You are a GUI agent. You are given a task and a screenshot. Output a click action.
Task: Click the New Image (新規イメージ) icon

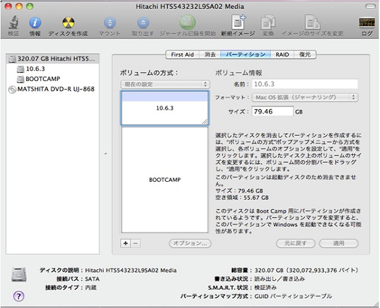point(238,22)
